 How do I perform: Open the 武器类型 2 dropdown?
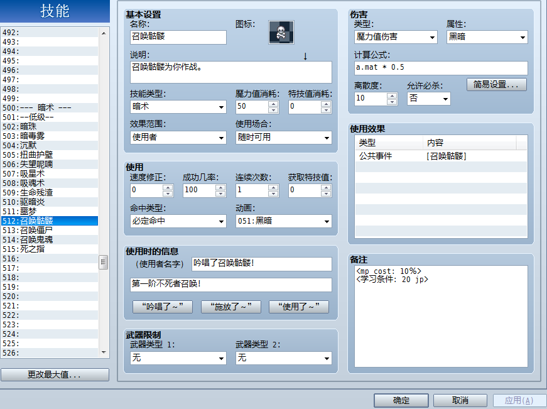pos(284,358)
